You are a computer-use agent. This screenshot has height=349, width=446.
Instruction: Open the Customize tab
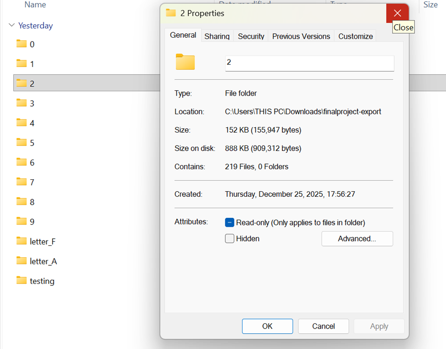click(x=355, y=36)
